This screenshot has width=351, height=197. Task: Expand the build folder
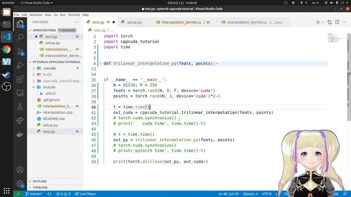tap(34, 74)
